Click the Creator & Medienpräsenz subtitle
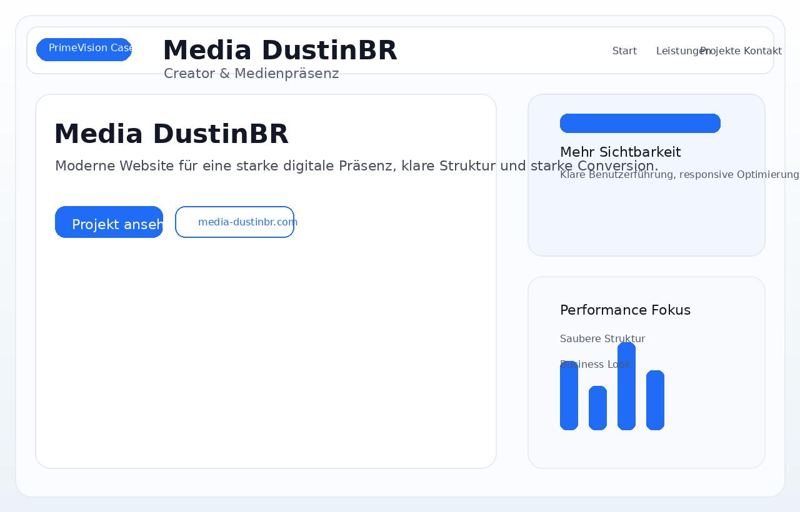This screenshot has height=512, width=800. [x=251, y=73]
